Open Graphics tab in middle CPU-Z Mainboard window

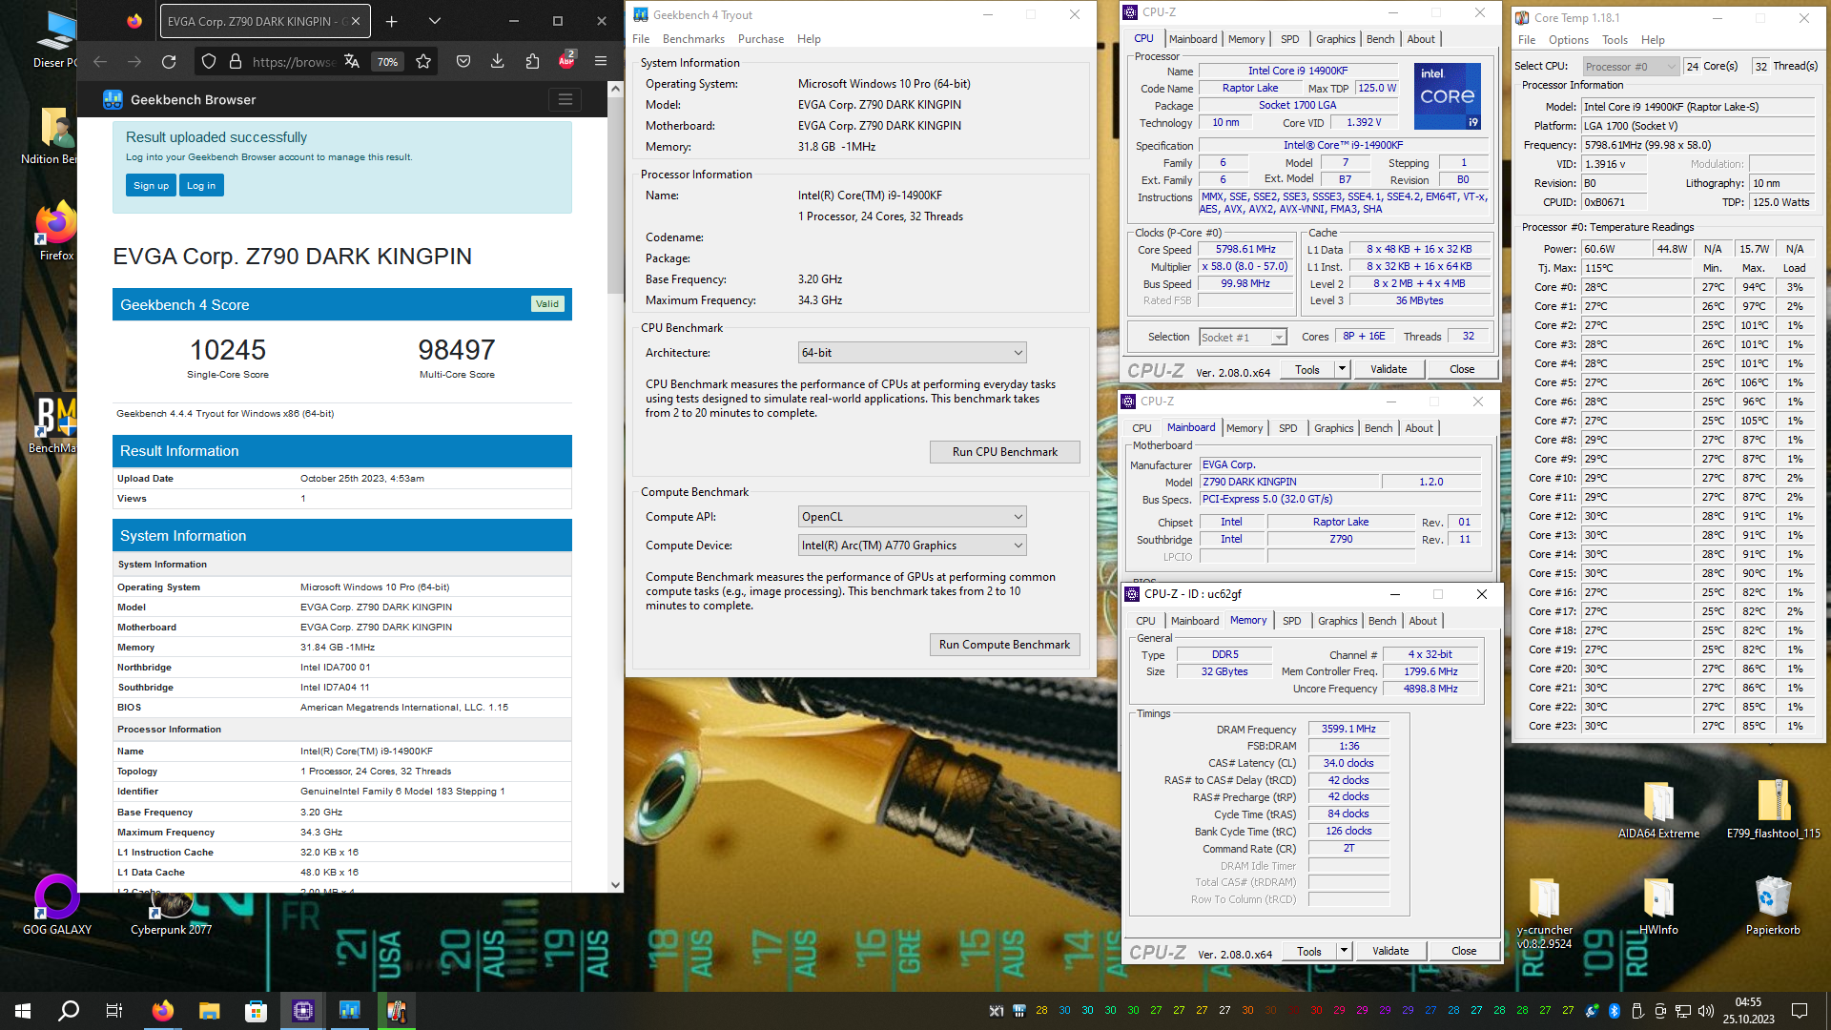(1333, 428)
